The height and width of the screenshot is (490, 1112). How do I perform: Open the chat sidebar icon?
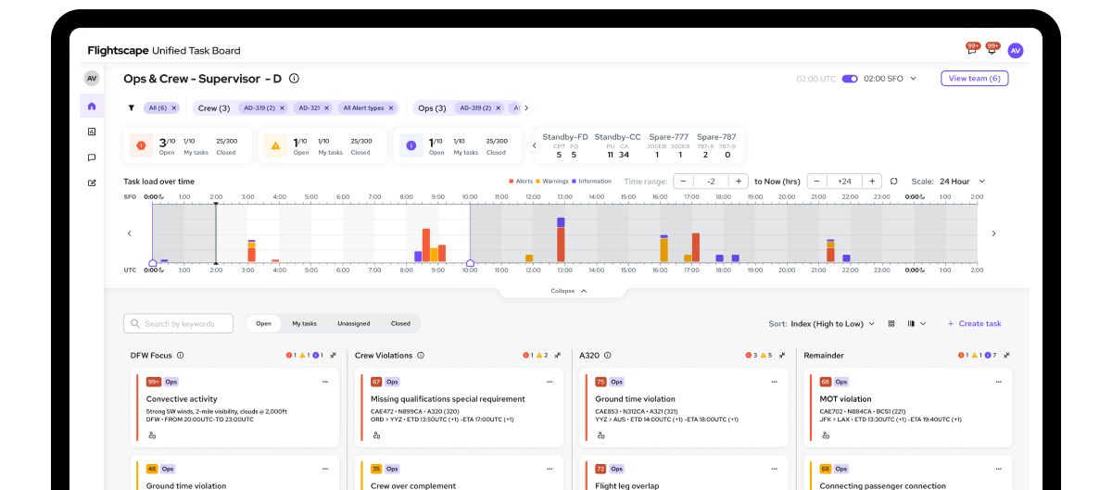point(92,157)
